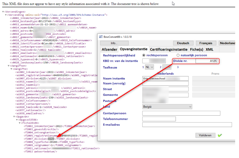239x158 pixels.
Task: Click the a1016_landwoonplaats 150 line
Action: pos(52,97)
